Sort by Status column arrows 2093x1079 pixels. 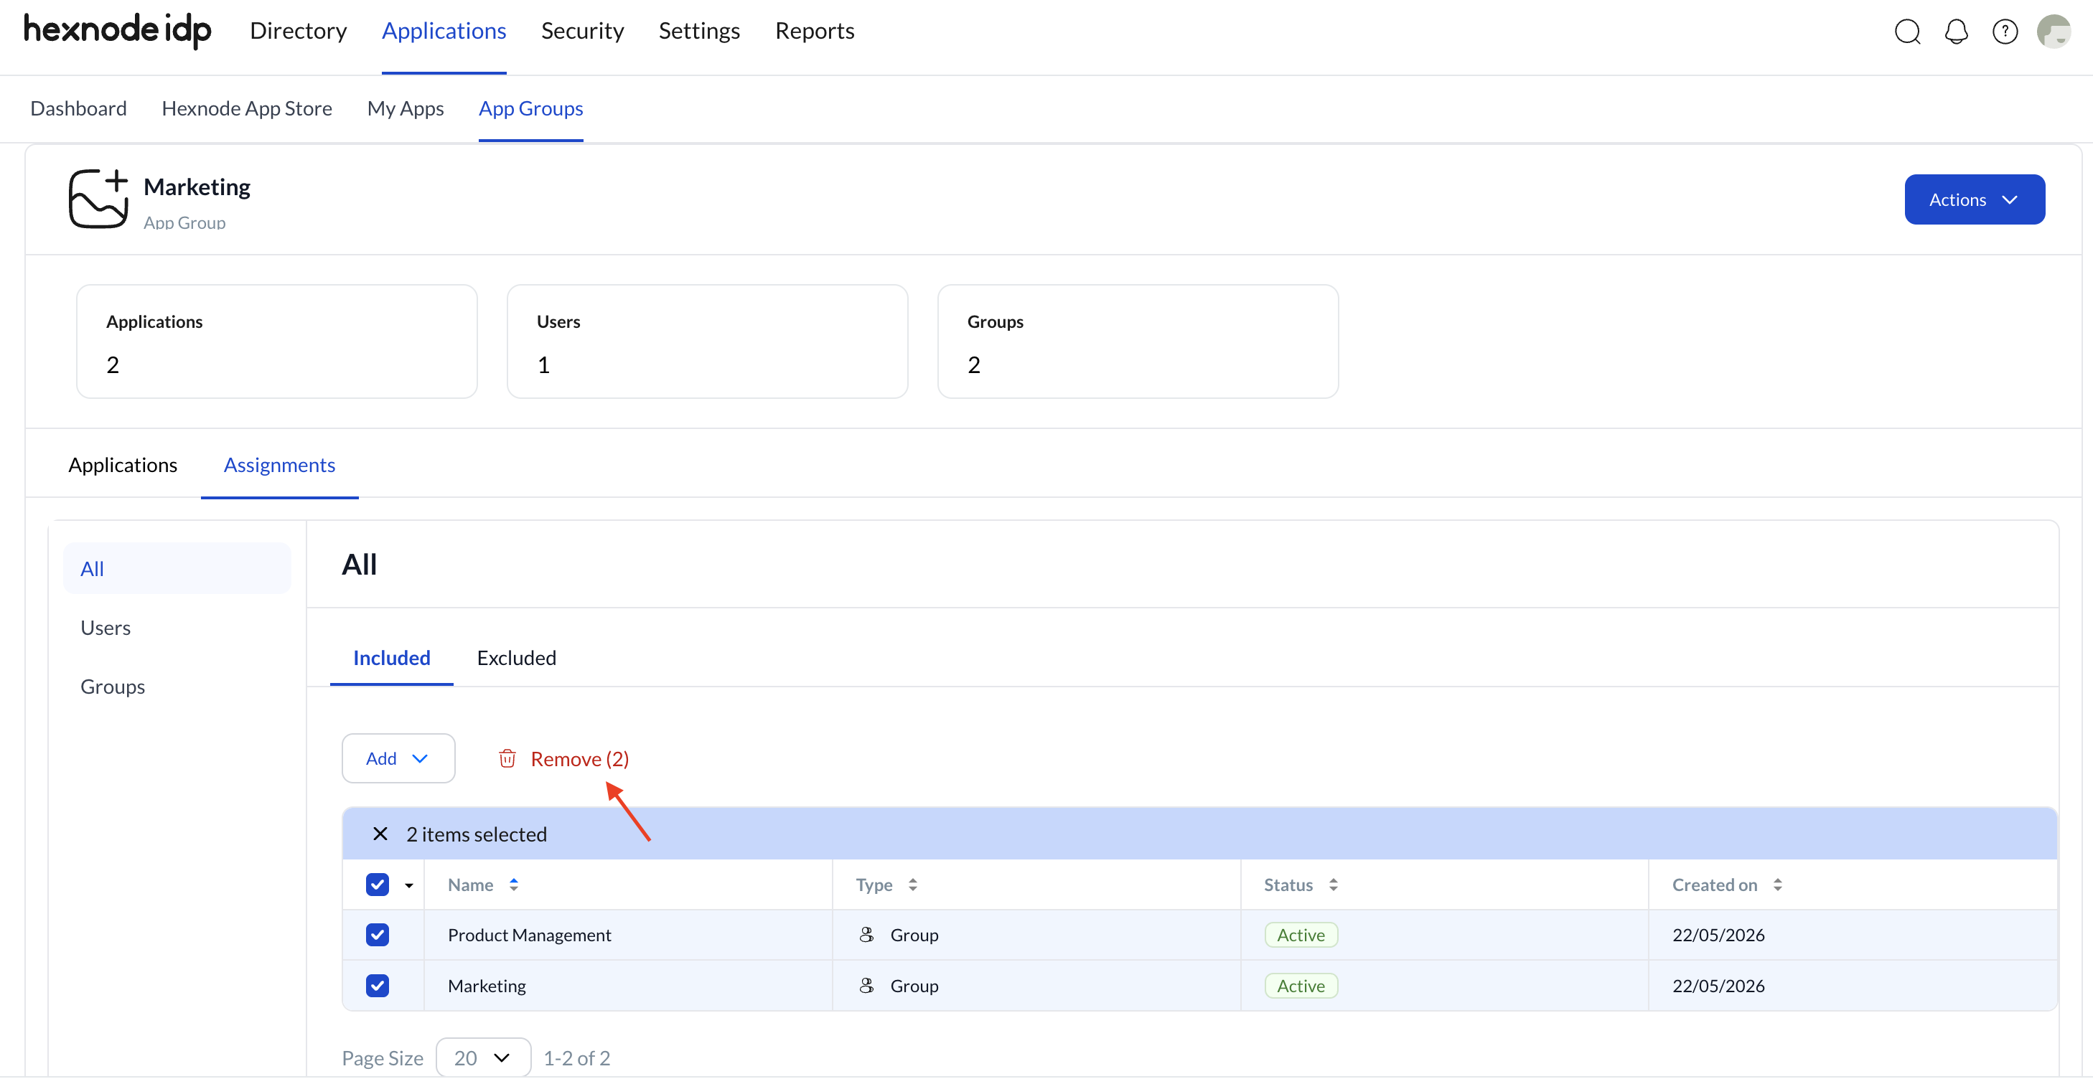click(1334, 884)
